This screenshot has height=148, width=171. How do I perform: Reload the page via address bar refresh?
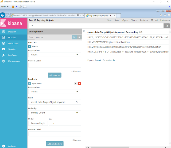(x=83, y=15)
